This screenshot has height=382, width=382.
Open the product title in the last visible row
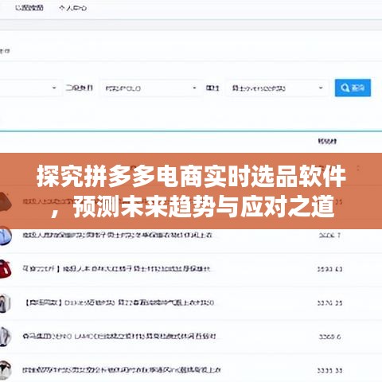121,370
